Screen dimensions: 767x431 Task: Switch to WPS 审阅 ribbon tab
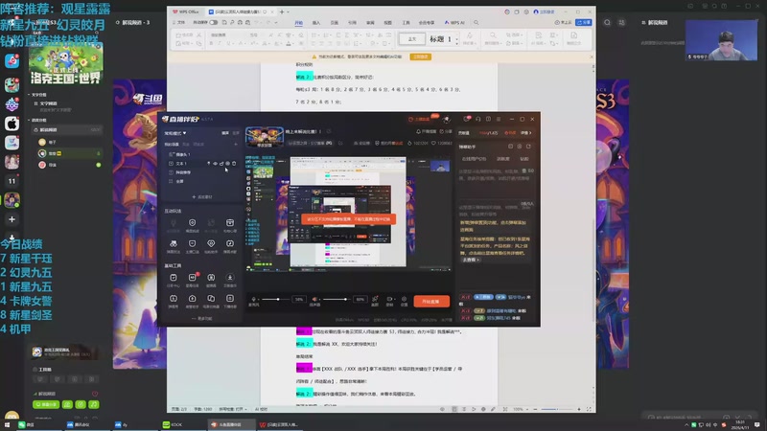[370, 22]
